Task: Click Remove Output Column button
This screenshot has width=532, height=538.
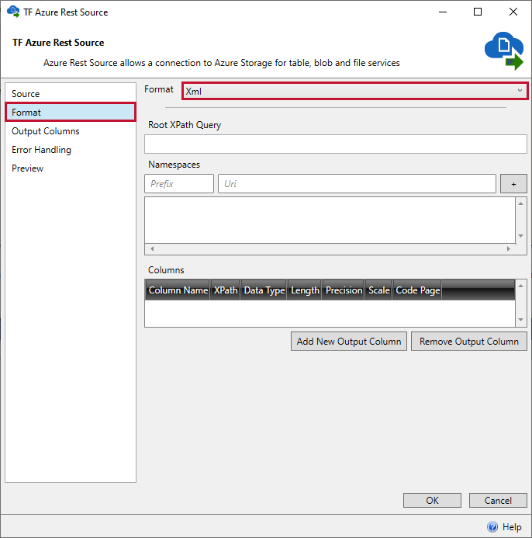Action: (x=469, y=341)
